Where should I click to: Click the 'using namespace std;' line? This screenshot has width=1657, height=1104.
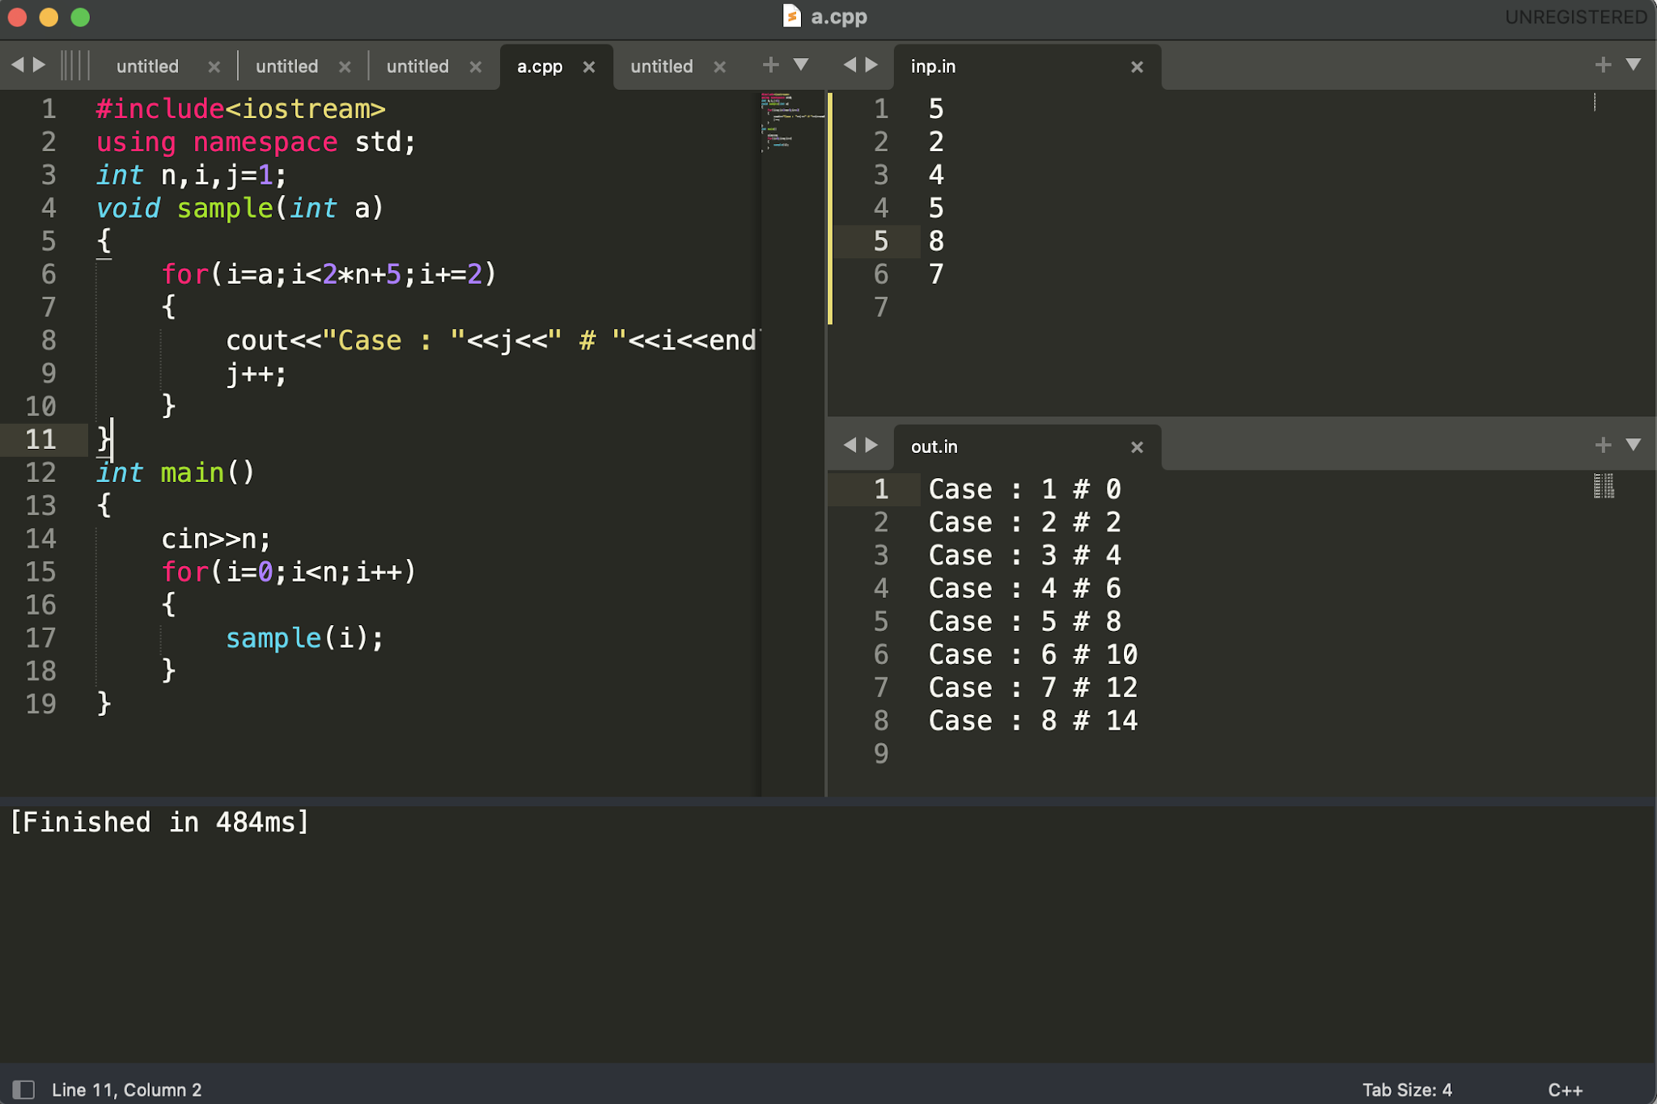point(256,142)
